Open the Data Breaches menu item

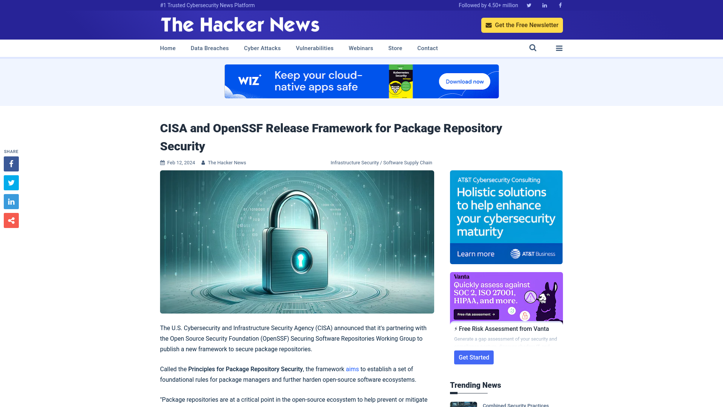[x=209, y=48]
